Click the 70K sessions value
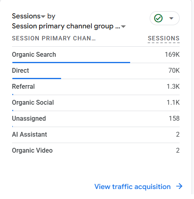This screenshot has height=199, width=194. coord(174,70)
